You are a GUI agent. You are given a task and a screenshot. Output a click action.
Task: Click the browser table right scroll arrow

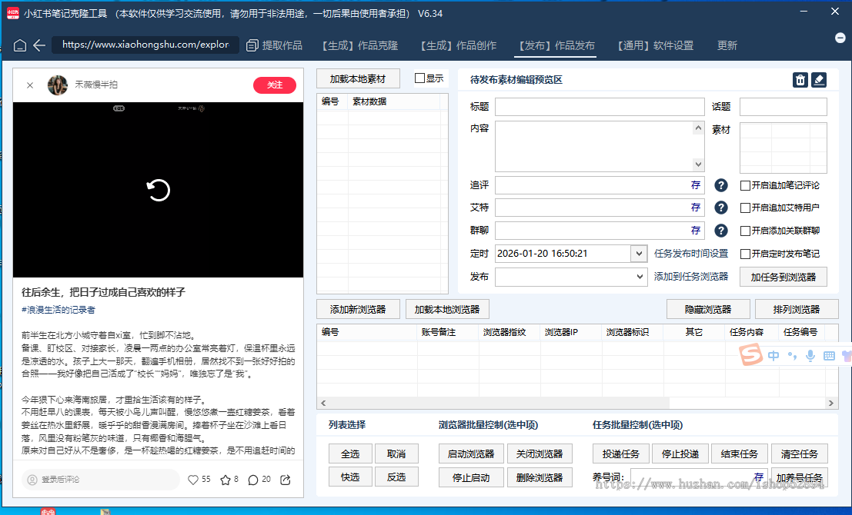tap(830, 404)
